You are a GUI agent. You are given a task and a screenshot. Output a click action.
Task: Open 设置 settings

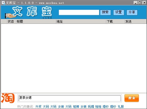(119, 12)
